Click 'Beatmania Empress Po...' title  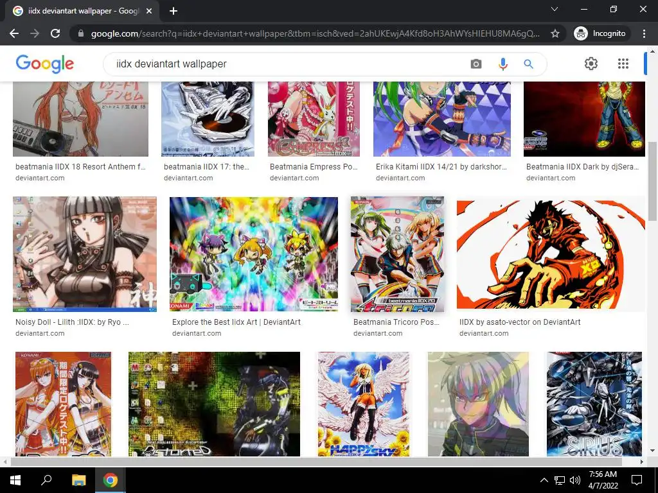tap(314, 167)
